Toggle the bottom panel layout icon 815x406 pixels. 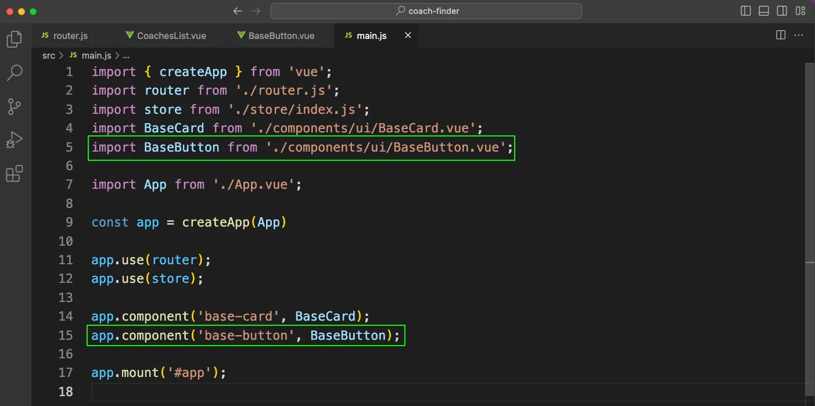764,11
